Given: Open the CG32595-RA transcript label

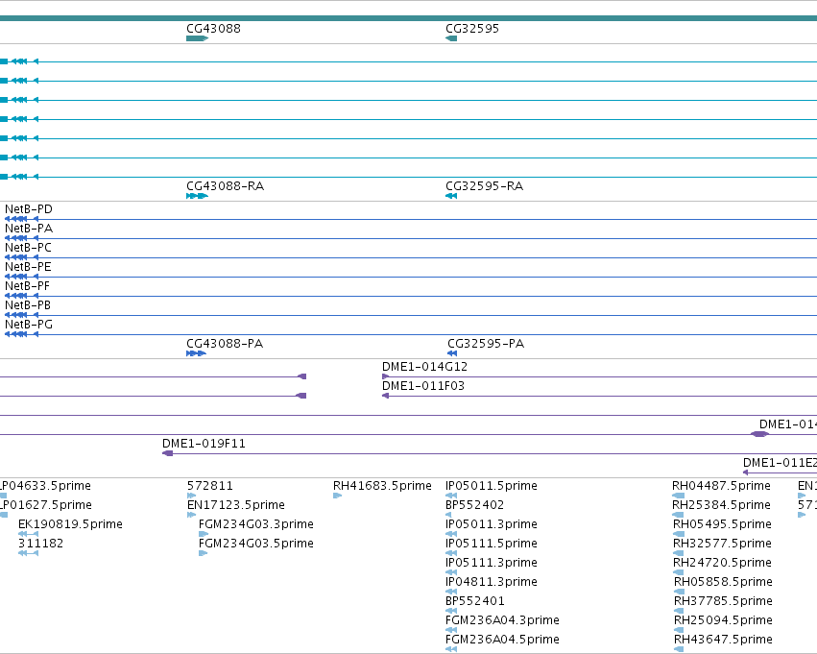Looking at the screenshot, I should click(484, 186).
